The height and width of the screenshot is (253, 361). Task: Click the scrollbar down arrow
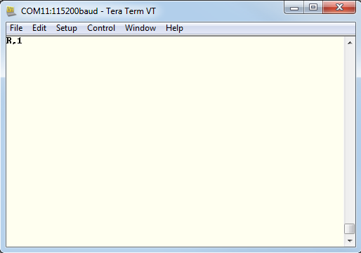coord(350,240)
